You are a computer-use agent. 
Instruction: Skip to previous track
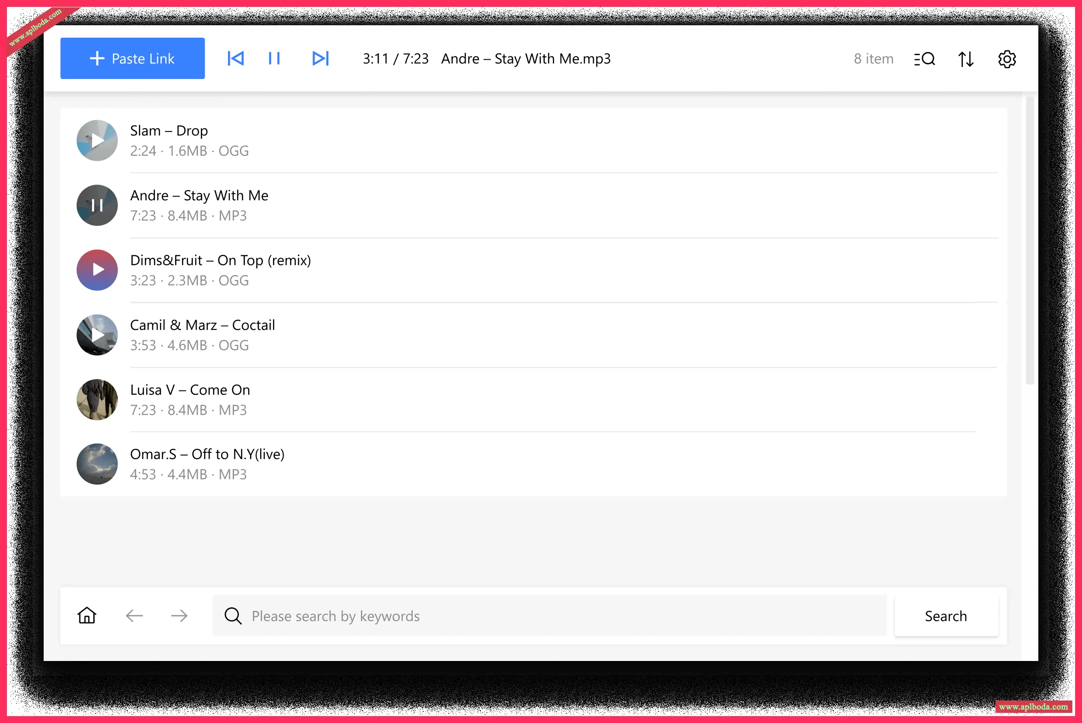[235, 58]
